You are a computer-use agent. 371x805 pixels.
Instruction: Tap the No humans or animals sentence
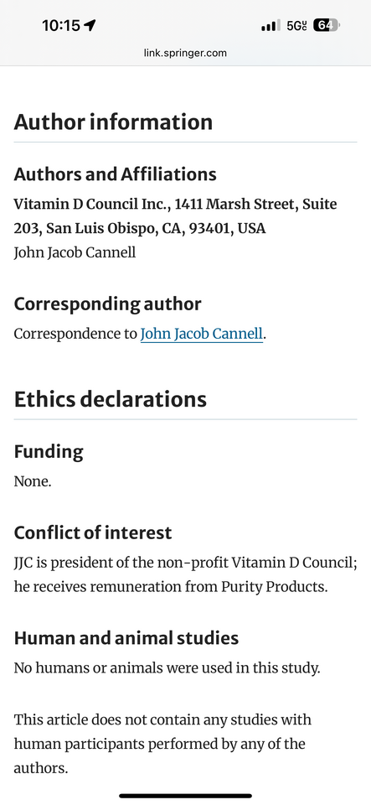pos(167,668)
